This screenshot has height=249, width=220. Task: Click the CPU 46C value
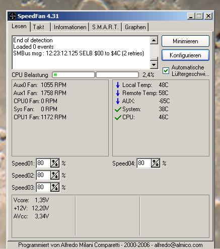click(x=164, y=117)
